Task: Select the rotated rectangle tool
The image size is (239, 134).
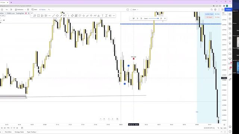Action: click(x=72, y=16)
